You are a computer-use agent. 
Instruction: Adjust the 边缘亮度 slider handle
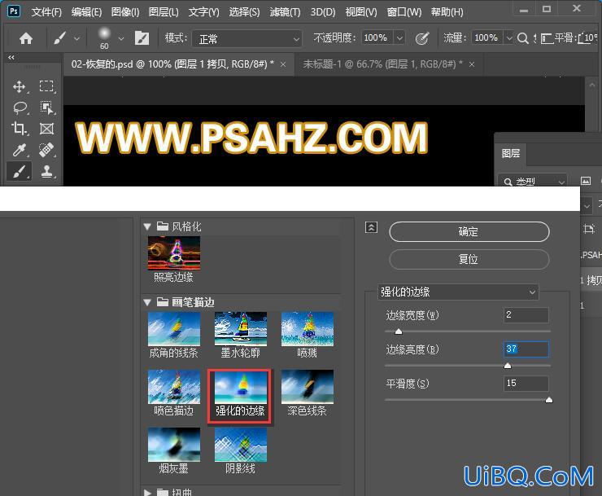[x=508, y=366]
